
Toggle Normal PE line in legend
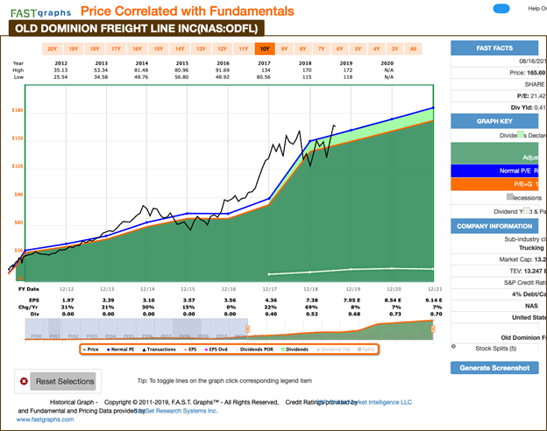[120, 349]
